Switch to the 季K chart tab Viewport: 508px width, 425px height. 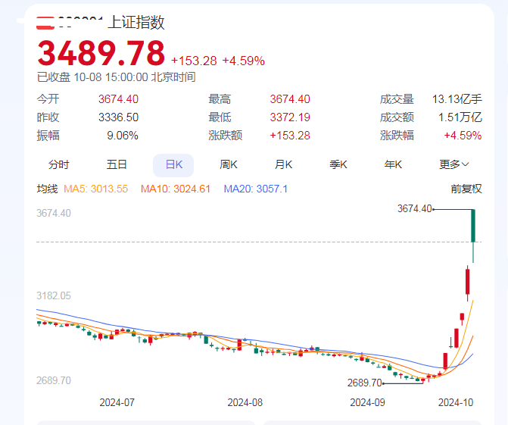(338, 164)
